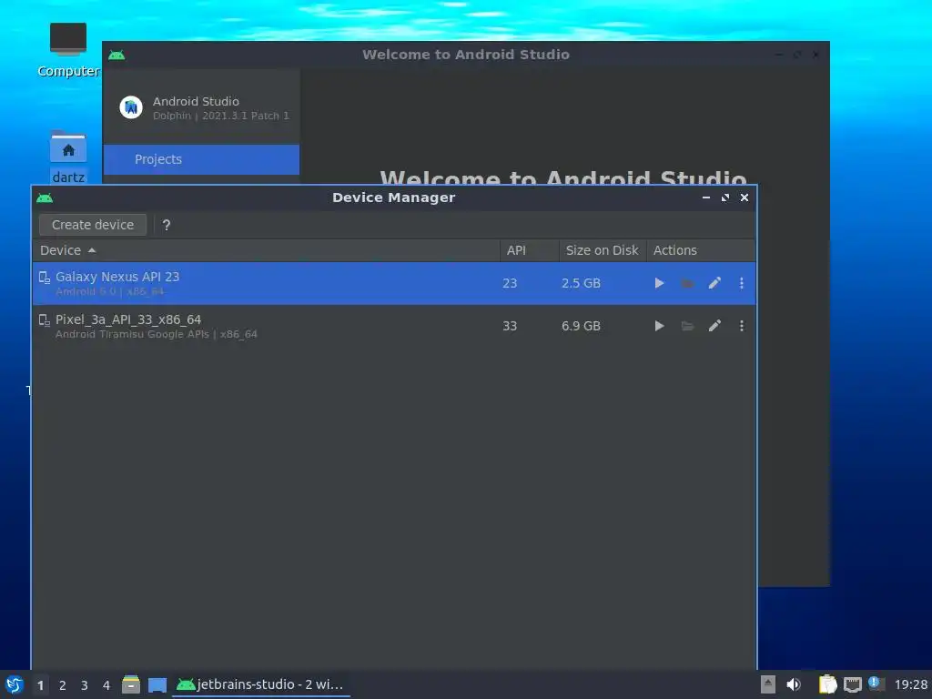
Task: Close the Device Manager window
Action: (x=745, y=198)
